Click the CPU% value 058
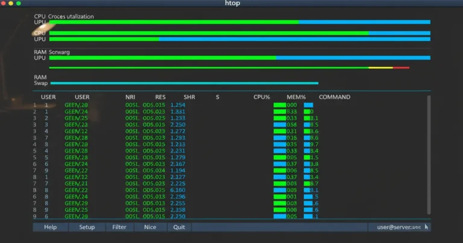The width and height of the screenshot is (463, 243). pyautogui.click(x=291, y=125)
